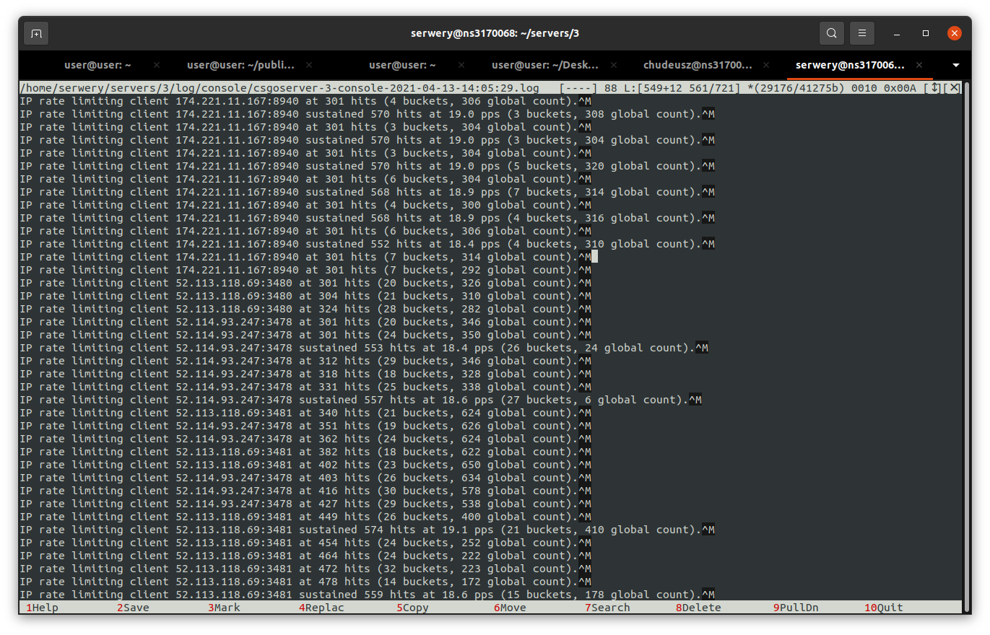Click mcedit's [X] close button at top right
The height and width of the screenshot is (635, 990).
(953, 88)
